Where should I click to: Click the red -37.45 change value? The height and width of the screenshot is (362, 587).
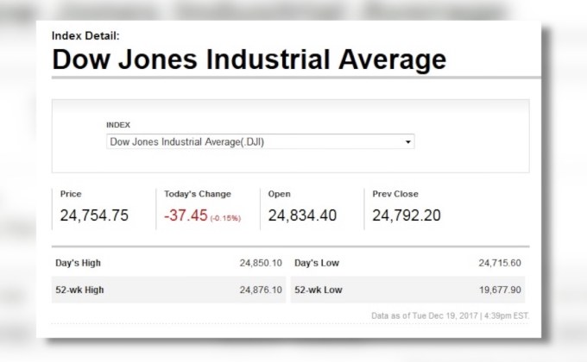(x=186, y=215)
